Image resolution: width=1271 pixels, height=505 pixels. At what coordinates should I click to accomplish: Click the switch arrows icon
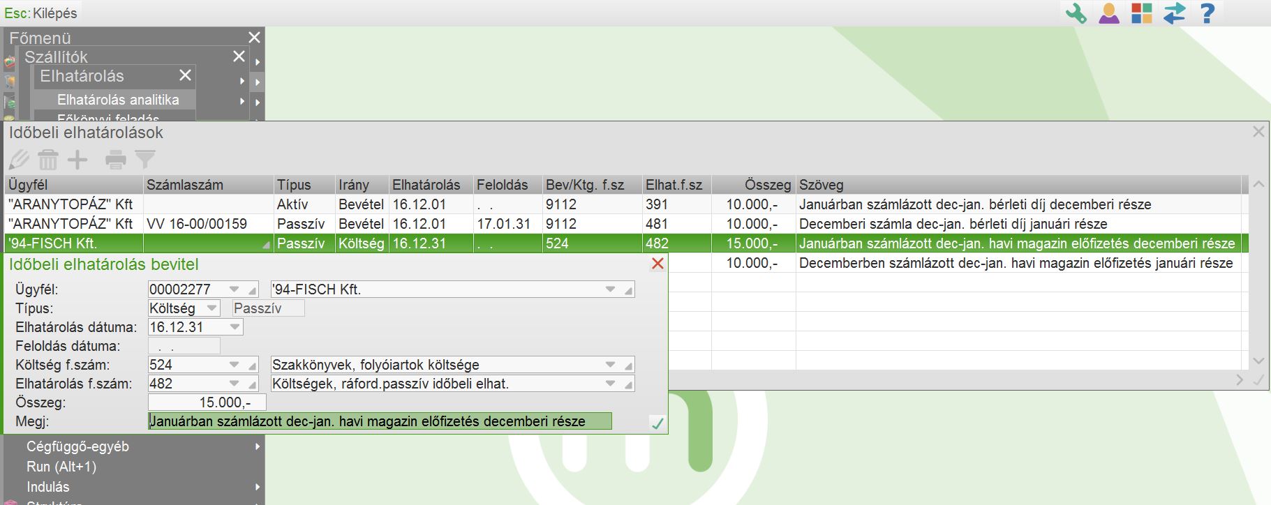click(1175, 13)
